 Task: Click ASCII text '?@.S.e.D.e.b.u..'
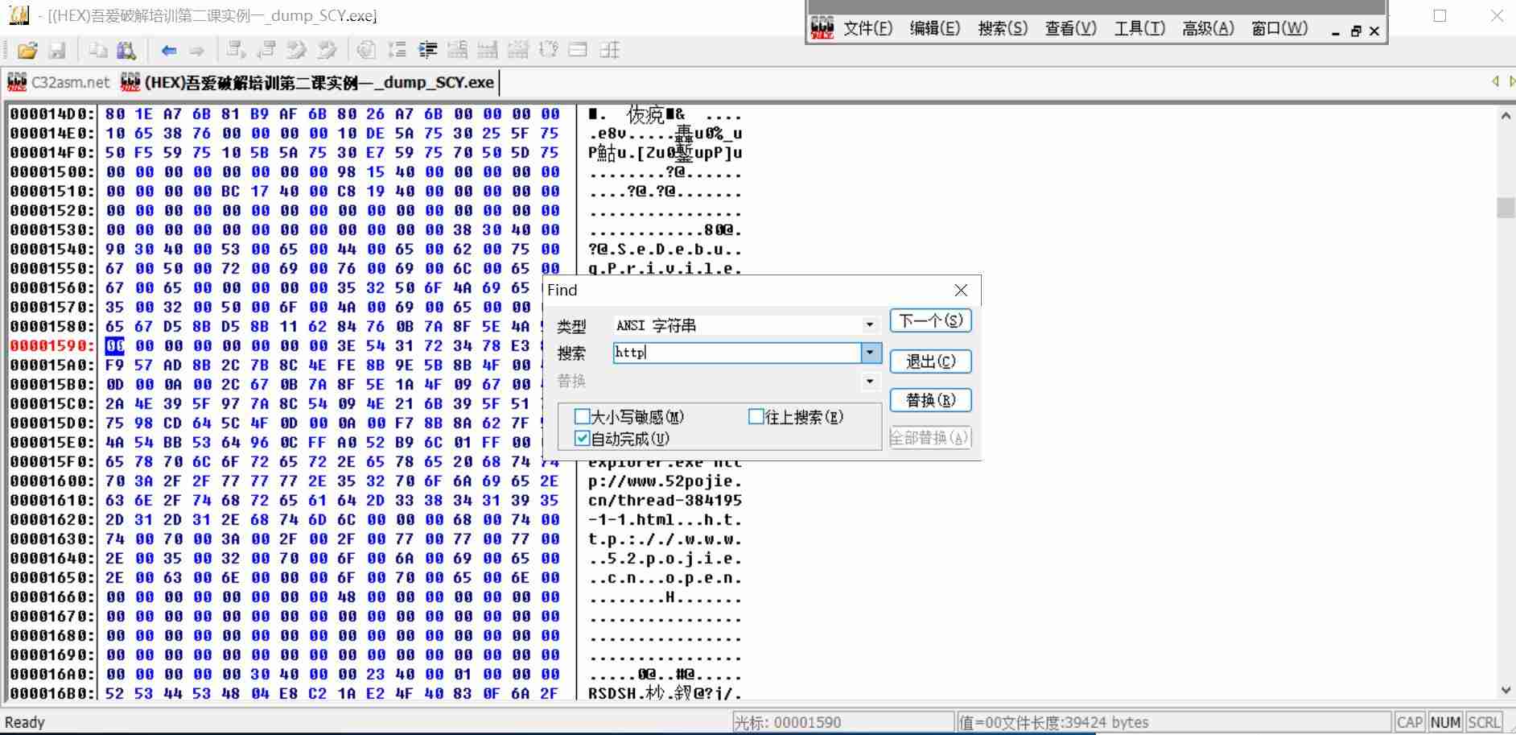click(x=665, y=249)
